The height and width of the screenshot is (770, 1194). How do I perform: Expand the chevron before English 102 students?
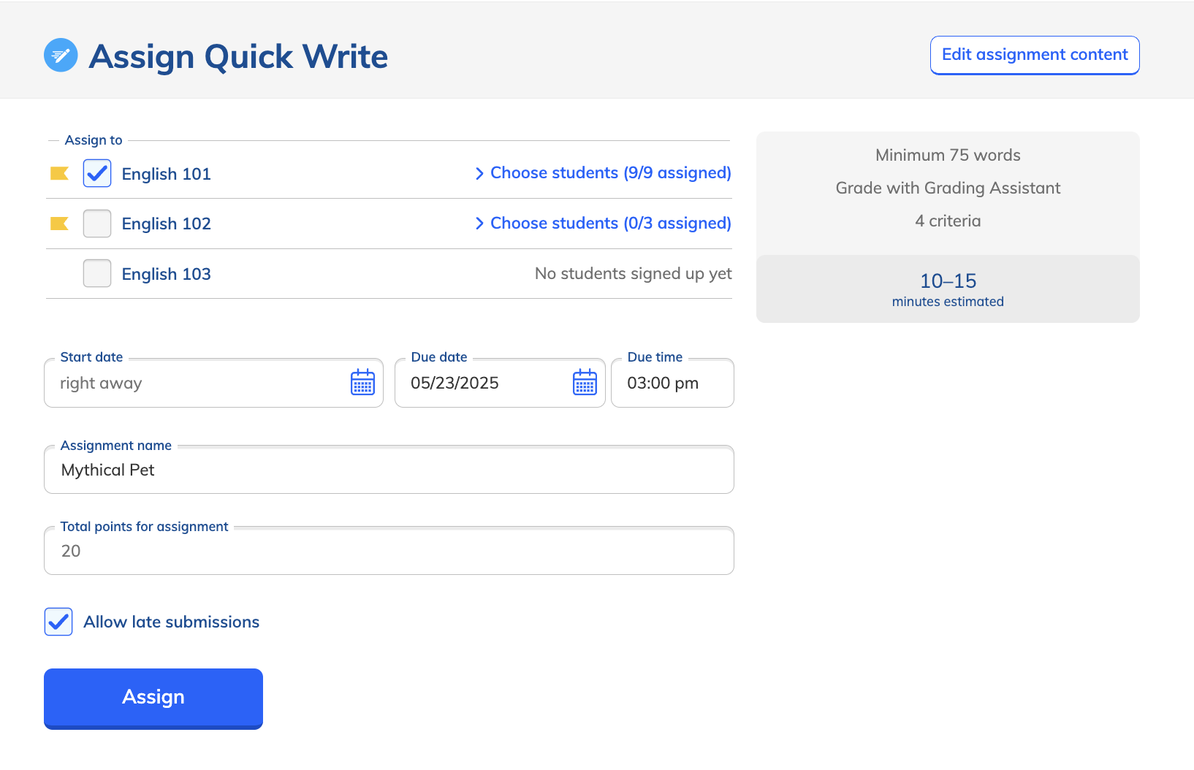479,224
